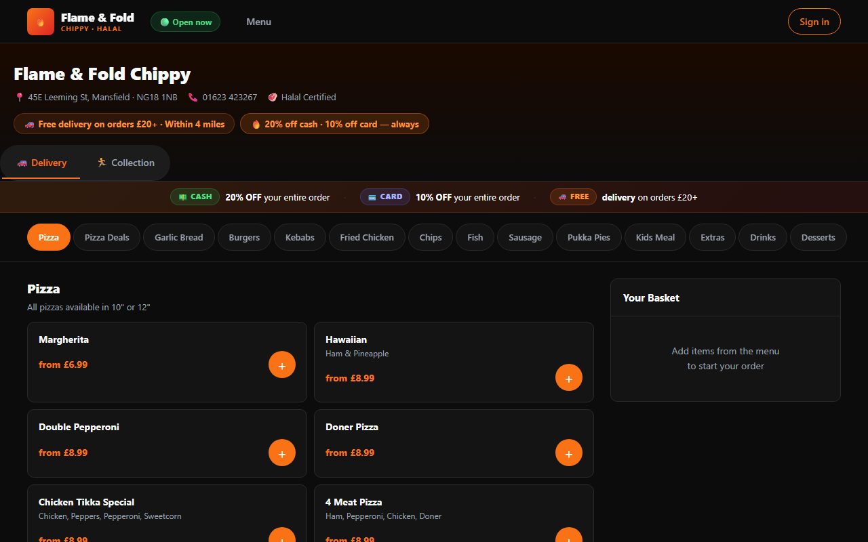
Task: Open the Fish category
Action: (x=475, y=237)
